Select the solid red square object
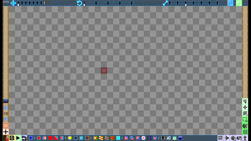Screen dimensions: 251x141 [x=50, y=138]
